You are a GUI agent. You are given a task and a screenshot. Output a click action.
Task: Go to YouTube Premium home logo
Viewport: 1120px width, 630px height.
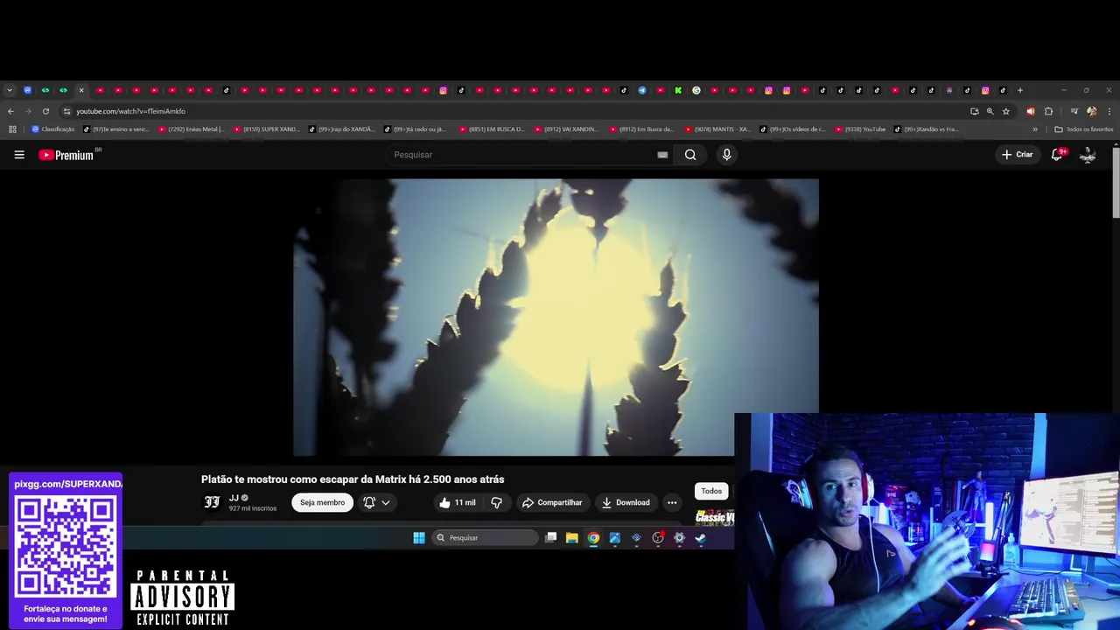tap(68, 155)
